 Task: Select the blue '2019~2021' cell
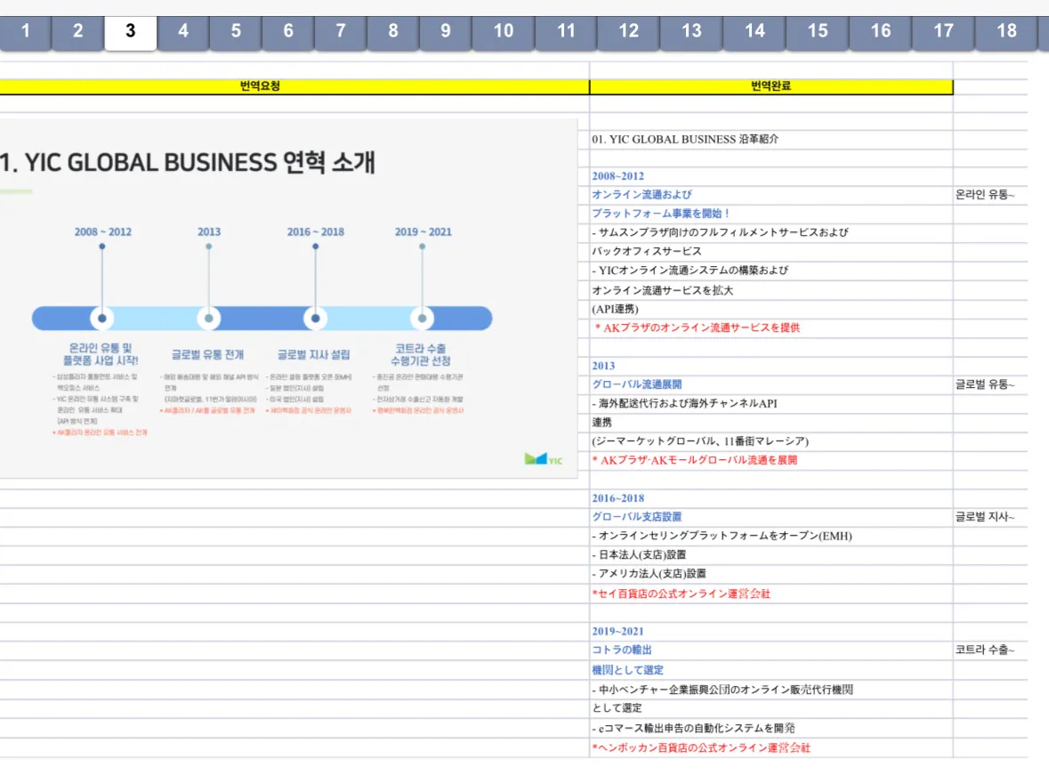[x=771, y=632]
